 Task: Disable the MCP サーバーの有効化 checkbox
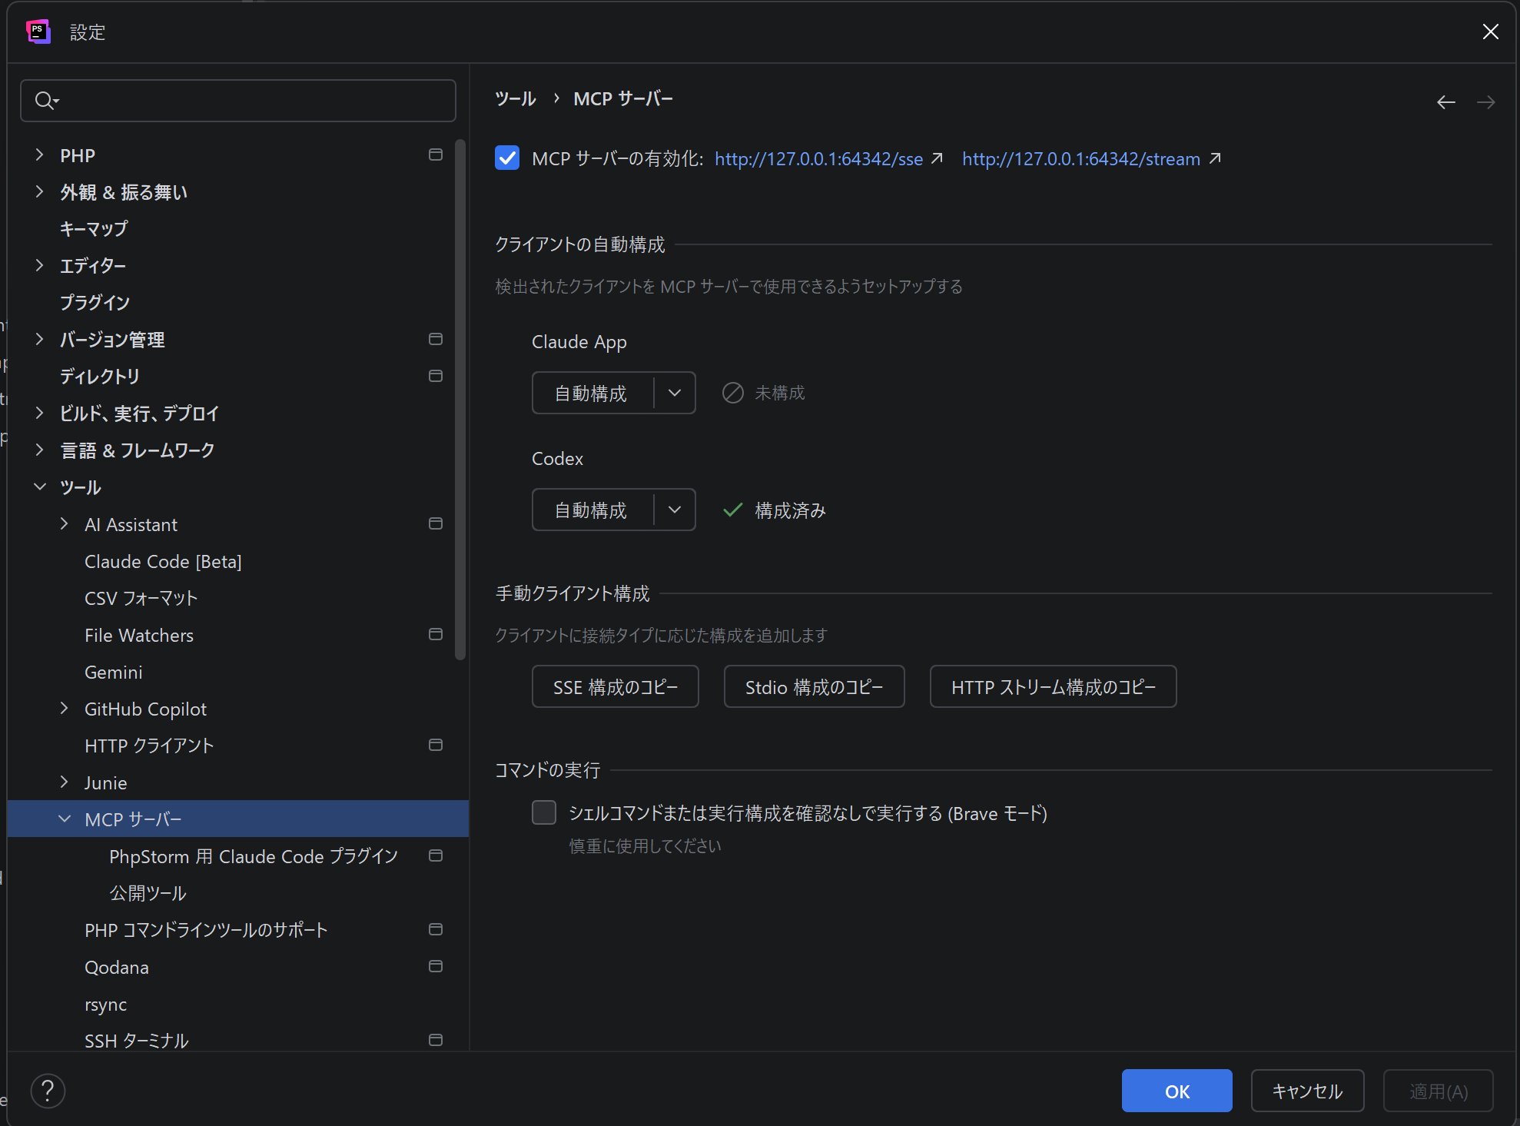click(x=507, y=158)
